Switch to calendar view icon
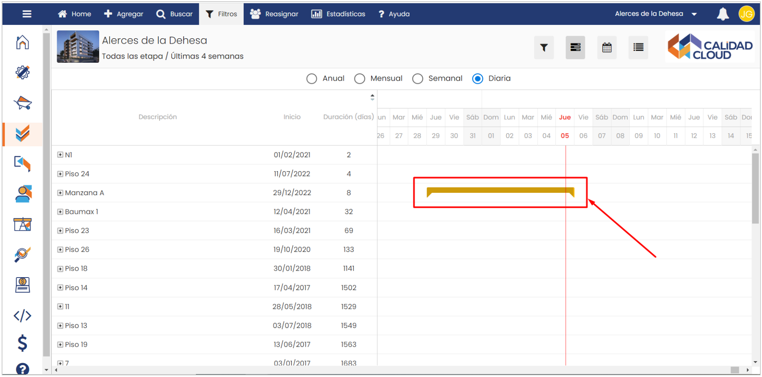The image size is (762, 377). pos(606,48)
